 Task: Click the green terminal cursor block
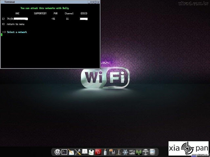tap(2, 35)
